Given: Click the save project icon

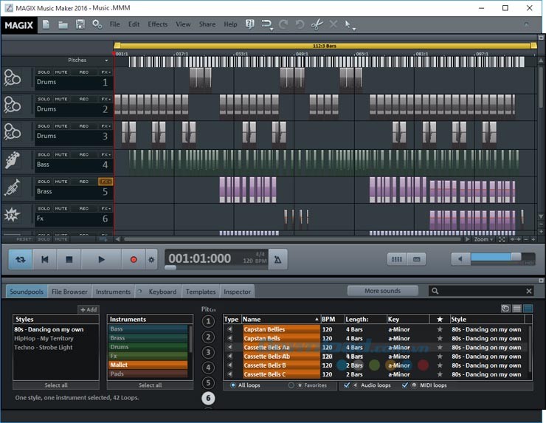Looking at the screenshot, I should click(x=80, y=24).
